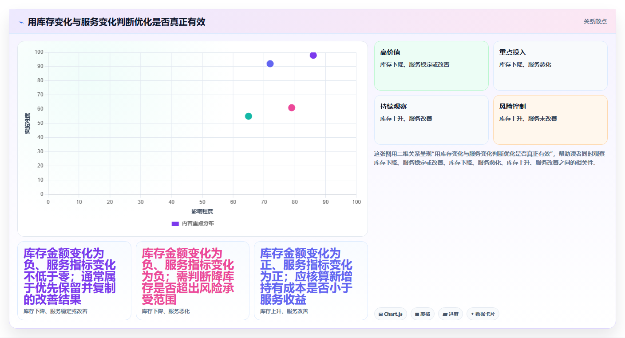
Task: Click the chart title 用库存变化与服务变化判断优化是否真正有效
Action: click(116, 22)
